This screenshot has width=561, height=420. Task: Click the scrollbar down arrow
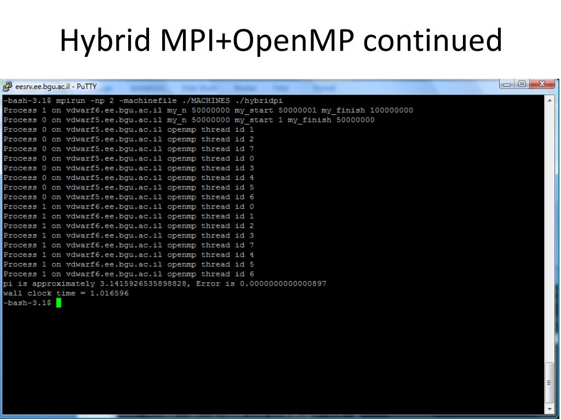click(x=549, y=410)
